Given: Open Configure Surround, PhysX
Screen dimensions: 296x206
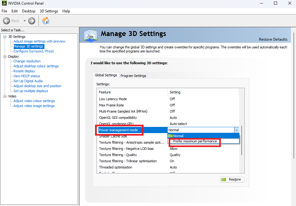Looking at the screenshot, I should tap(34, 51).
